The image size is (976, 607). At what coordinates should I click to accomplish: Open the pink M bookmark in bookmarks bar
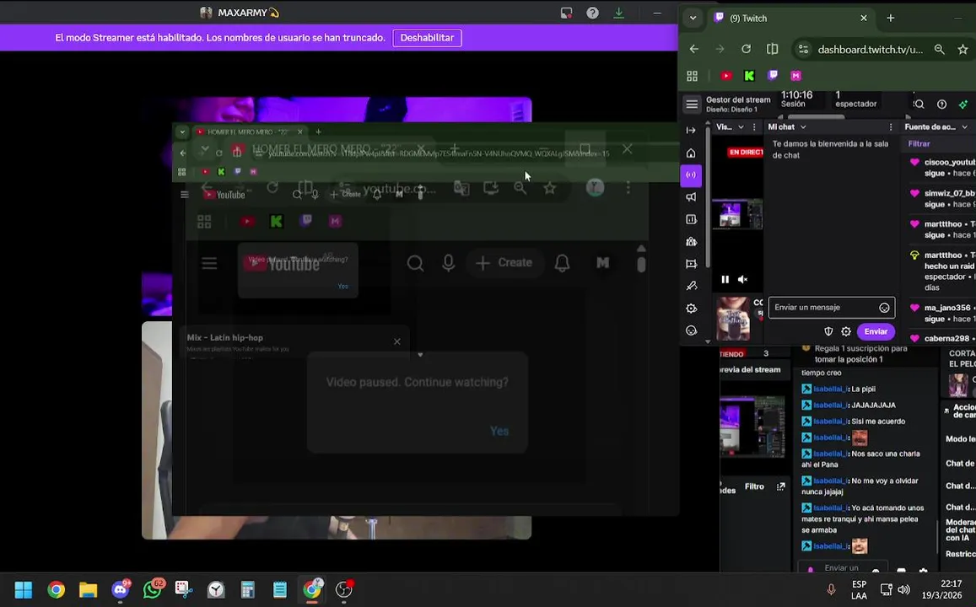click(795, 76)
